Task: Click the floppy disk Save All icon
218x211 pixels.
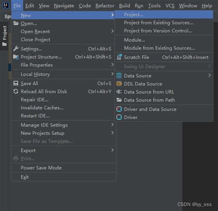Action: (16, 83)
